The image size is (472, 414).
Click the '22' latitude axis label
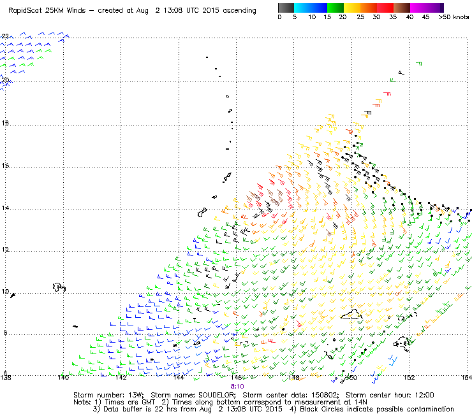5,36
